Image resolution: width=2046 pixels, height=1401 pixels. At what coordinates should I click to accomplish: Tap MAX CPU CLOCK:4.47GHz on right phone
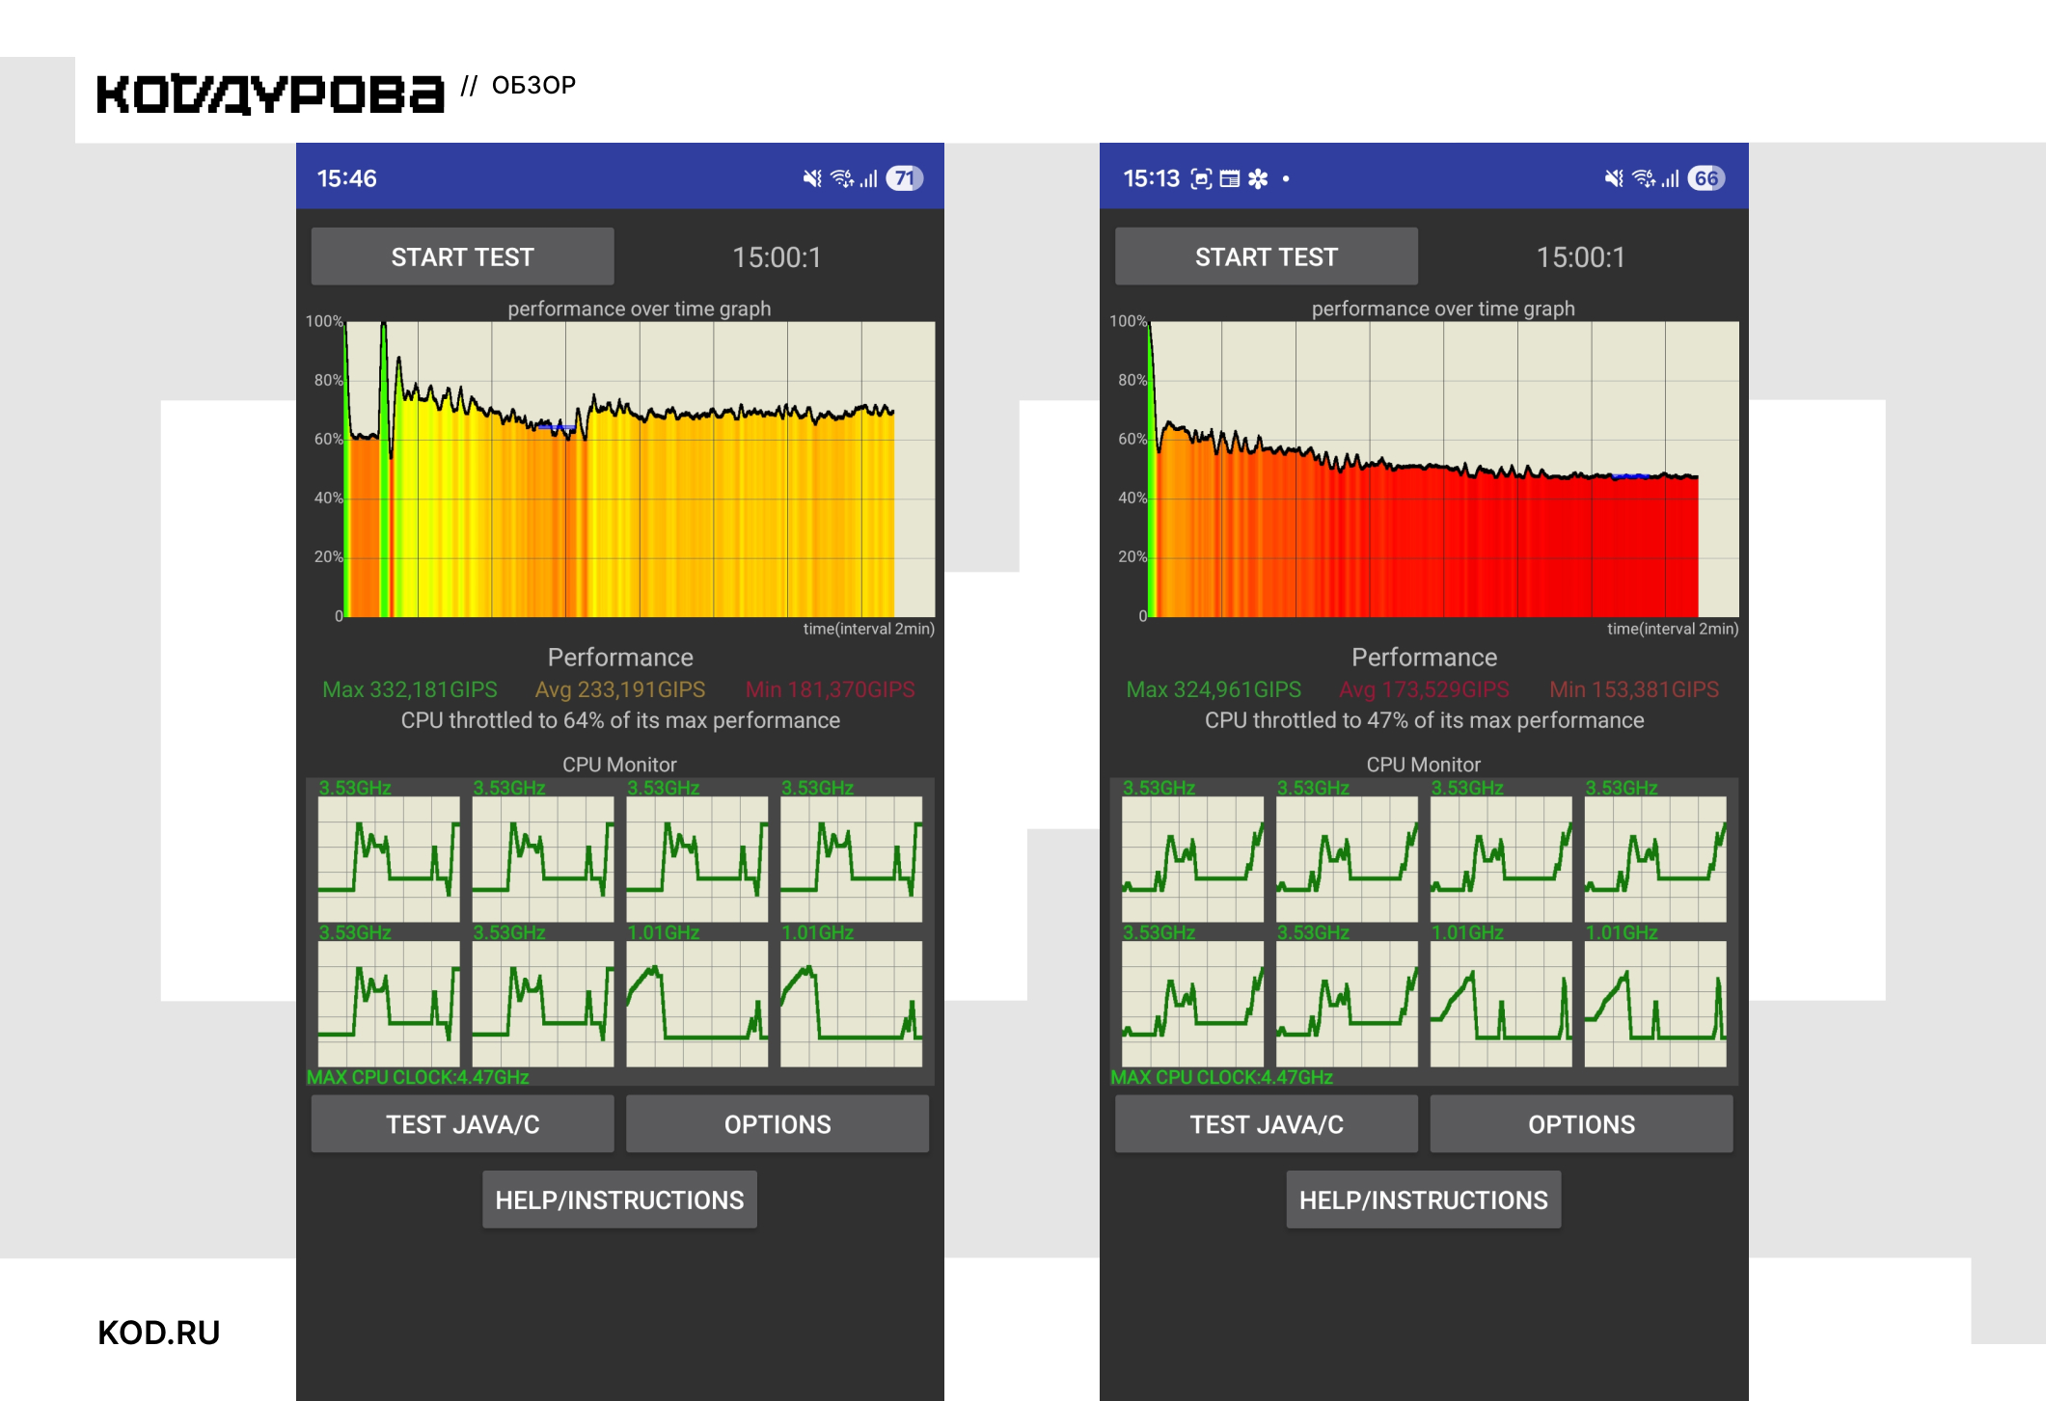pyautogui.click(x=1221, y=1077)
